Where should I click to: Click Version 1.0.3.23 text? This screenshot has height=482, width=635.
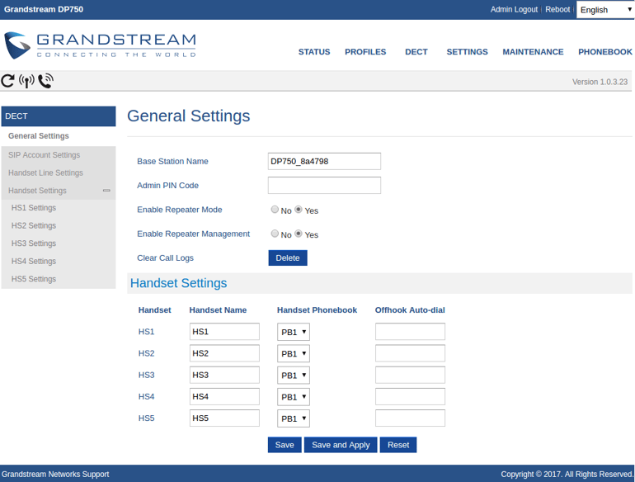point(600,82)
